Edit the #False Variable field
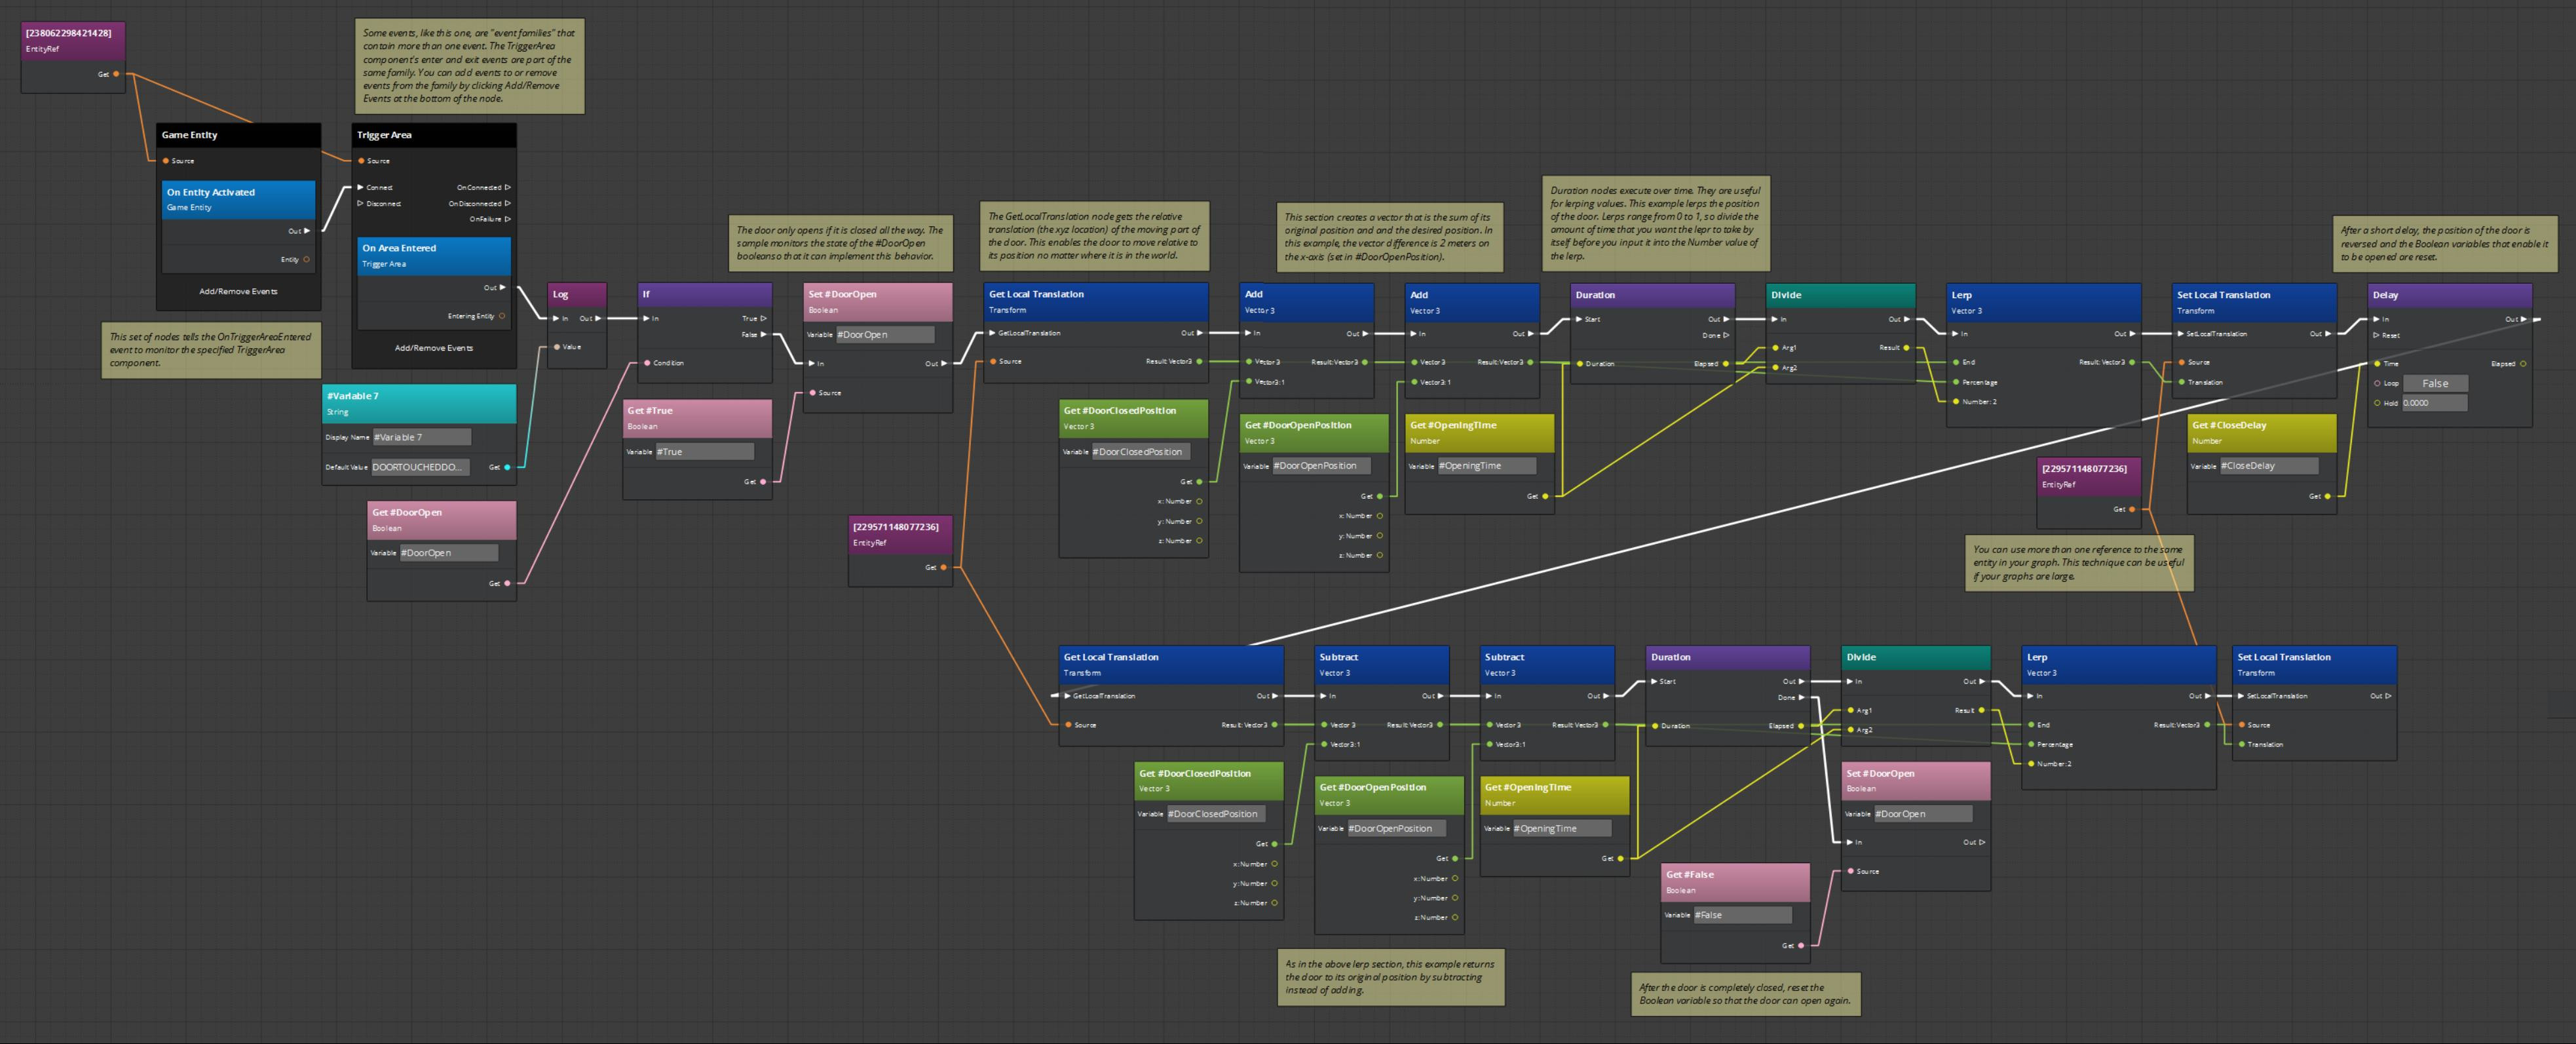The image size is (2576, 1044). 1742,915
